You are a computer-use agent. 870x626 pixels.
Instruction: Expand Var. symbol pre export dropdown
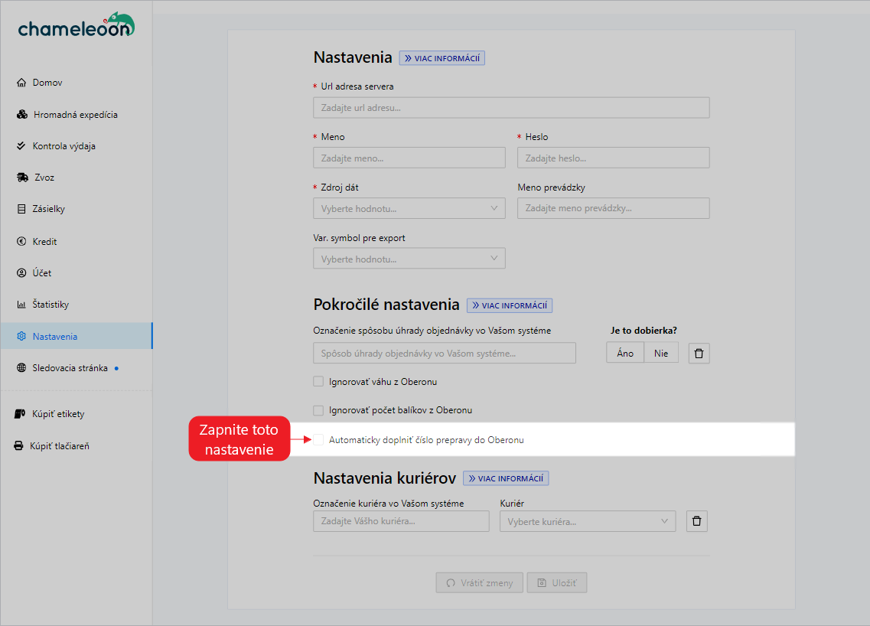(409, 259)
